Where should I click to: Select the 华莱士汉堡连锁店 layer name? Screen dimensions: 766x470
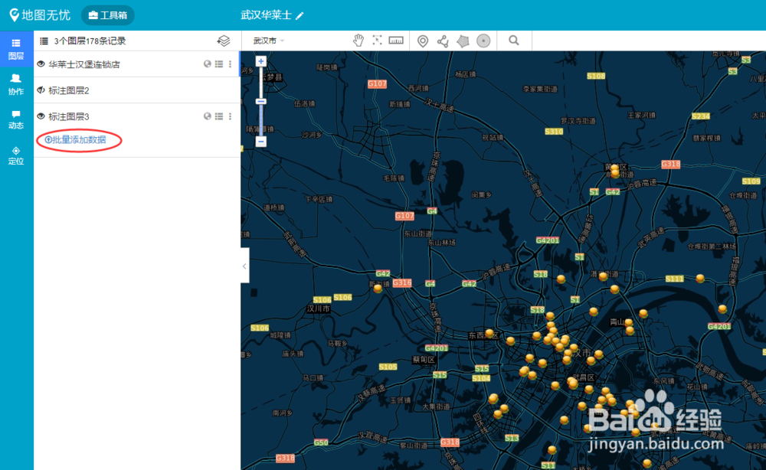(x=84, y=64)
